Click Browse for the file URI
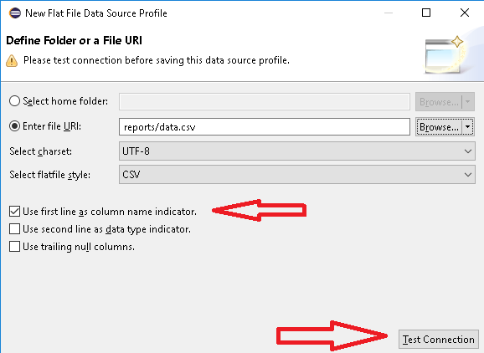The width and height of the screenshot is (484, 353). coord(439,126)
